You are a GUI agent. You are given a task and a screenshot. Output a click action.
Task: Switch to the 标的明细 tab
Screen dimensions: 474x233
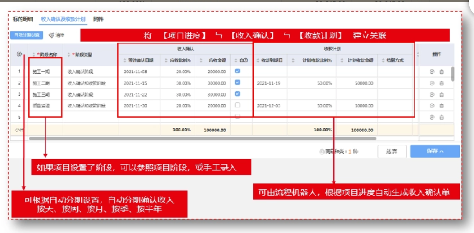click(x=22, y=19)
